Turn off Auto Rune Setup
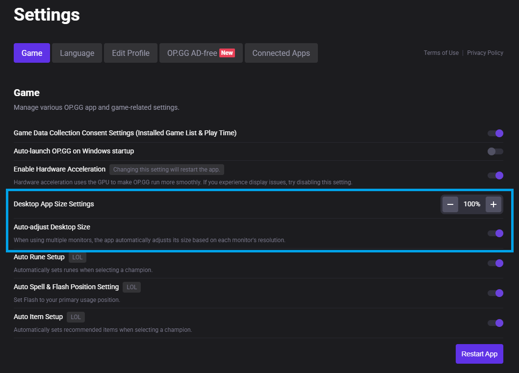 click(495, 263)
